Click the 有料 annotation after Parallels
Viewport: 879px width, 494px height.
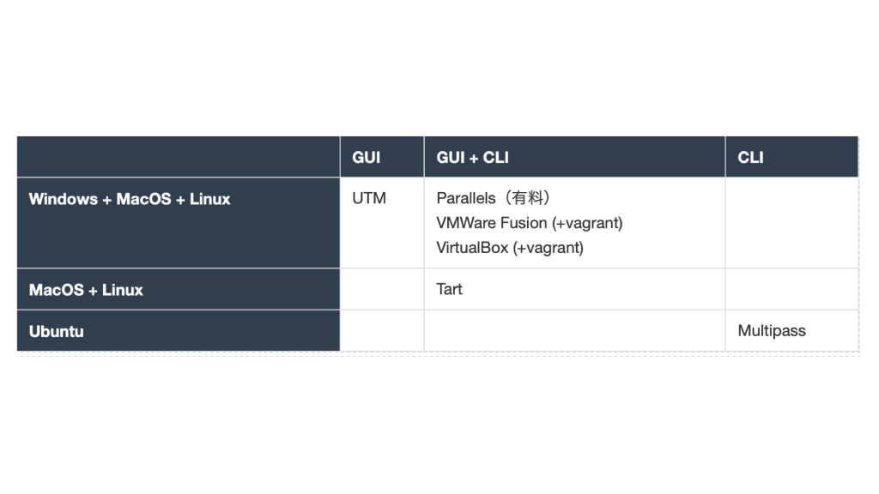pos(526,198)
